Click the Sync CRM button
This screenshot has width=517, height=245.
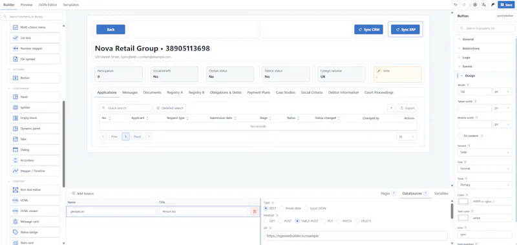click(368, 29)
